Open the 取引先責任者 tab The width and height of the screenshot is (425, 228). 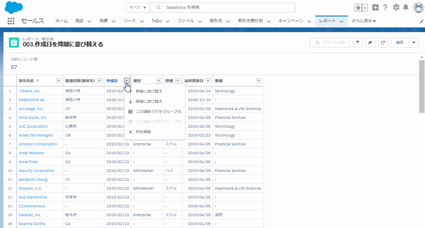251,21
